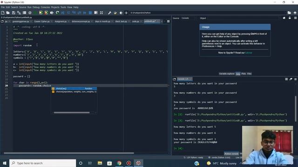This screenshot has height=167, width=298.
Task: Save the current file from the toolbar
Action: click(x=14, y=13)
